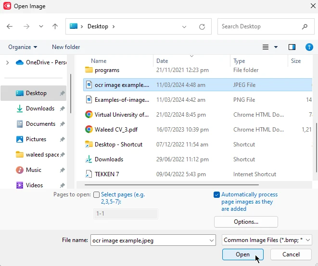Expand the File name history dropdown

[212, 240]
